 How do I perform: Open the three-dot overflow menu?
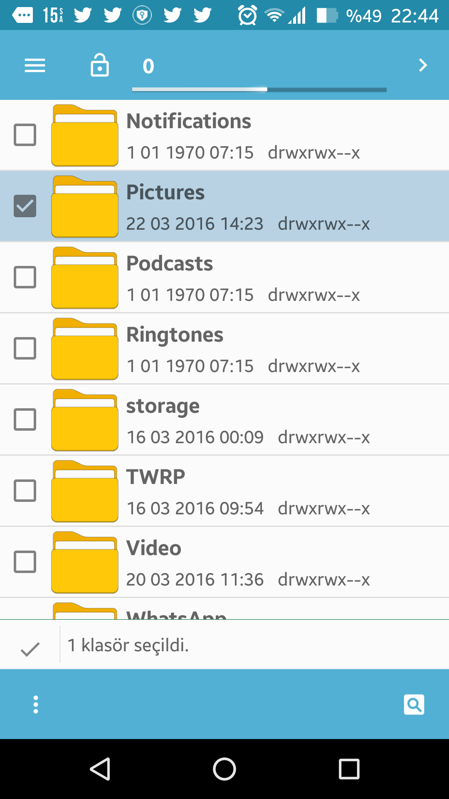pos(36,705)
